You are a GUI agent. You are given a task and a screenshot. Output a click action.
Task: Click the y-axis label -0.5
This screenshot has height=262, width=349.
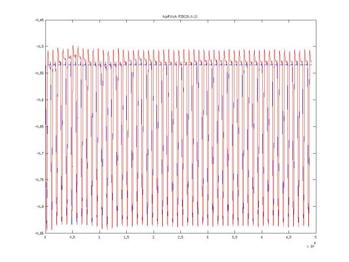(x=40, y=47)
